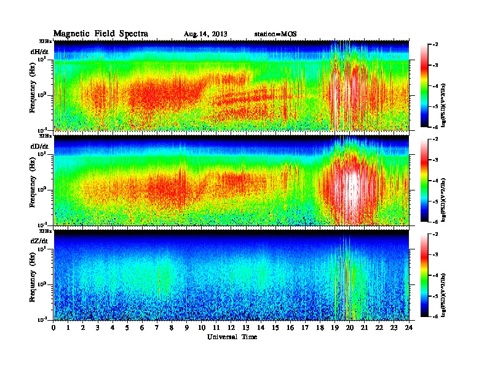The width and height of the screenshot is (487, 376).
Task: Click hour tick label "22" on time axis
Action: (379, 328)
